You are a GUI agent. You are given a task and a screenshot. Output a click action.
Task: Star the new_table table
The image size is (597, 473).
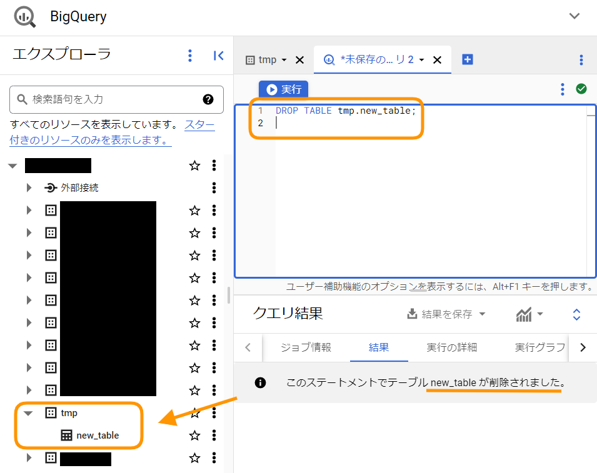click(194, 435)
